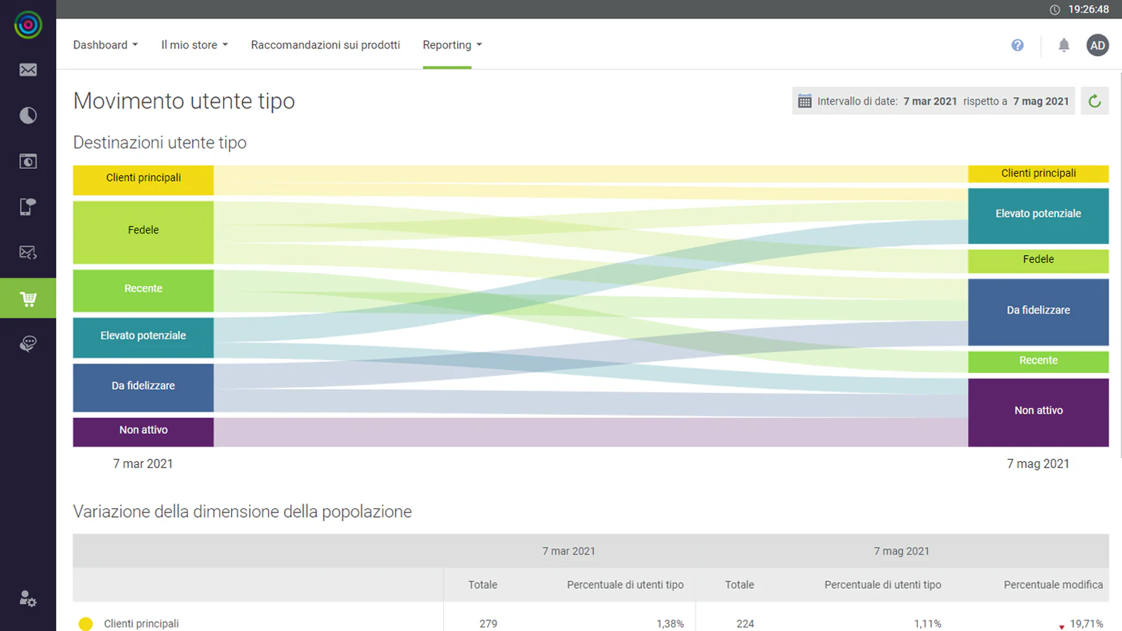Select the right Clienti principali node

tap(1039, 174)
